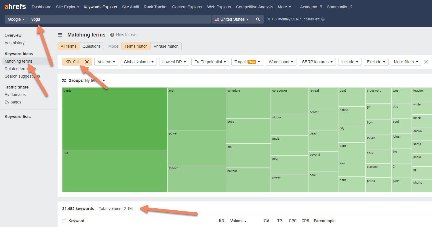Viewport: 432px width, 227px height.
Task: Open Rank Tracker
Action: pos(156,7)
